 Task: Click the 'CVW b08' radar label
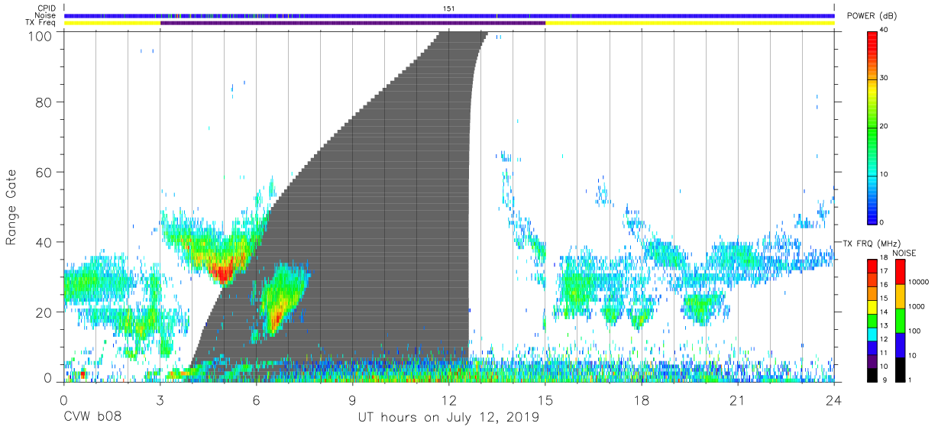[92, 418]
